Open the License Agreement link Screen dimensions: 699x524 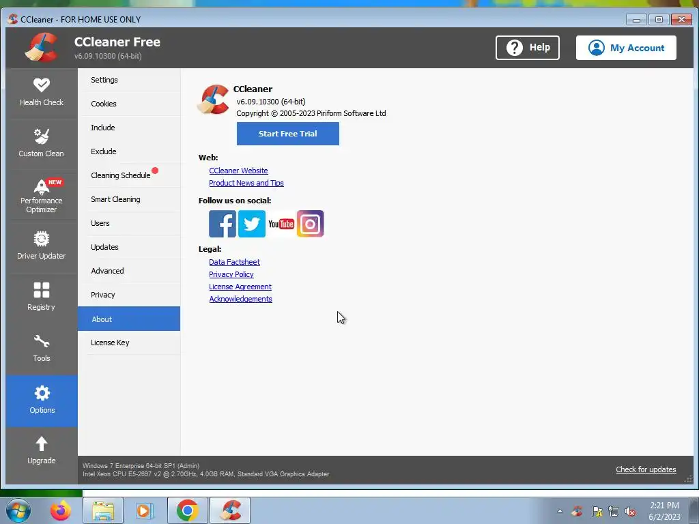tap(240, 287)
